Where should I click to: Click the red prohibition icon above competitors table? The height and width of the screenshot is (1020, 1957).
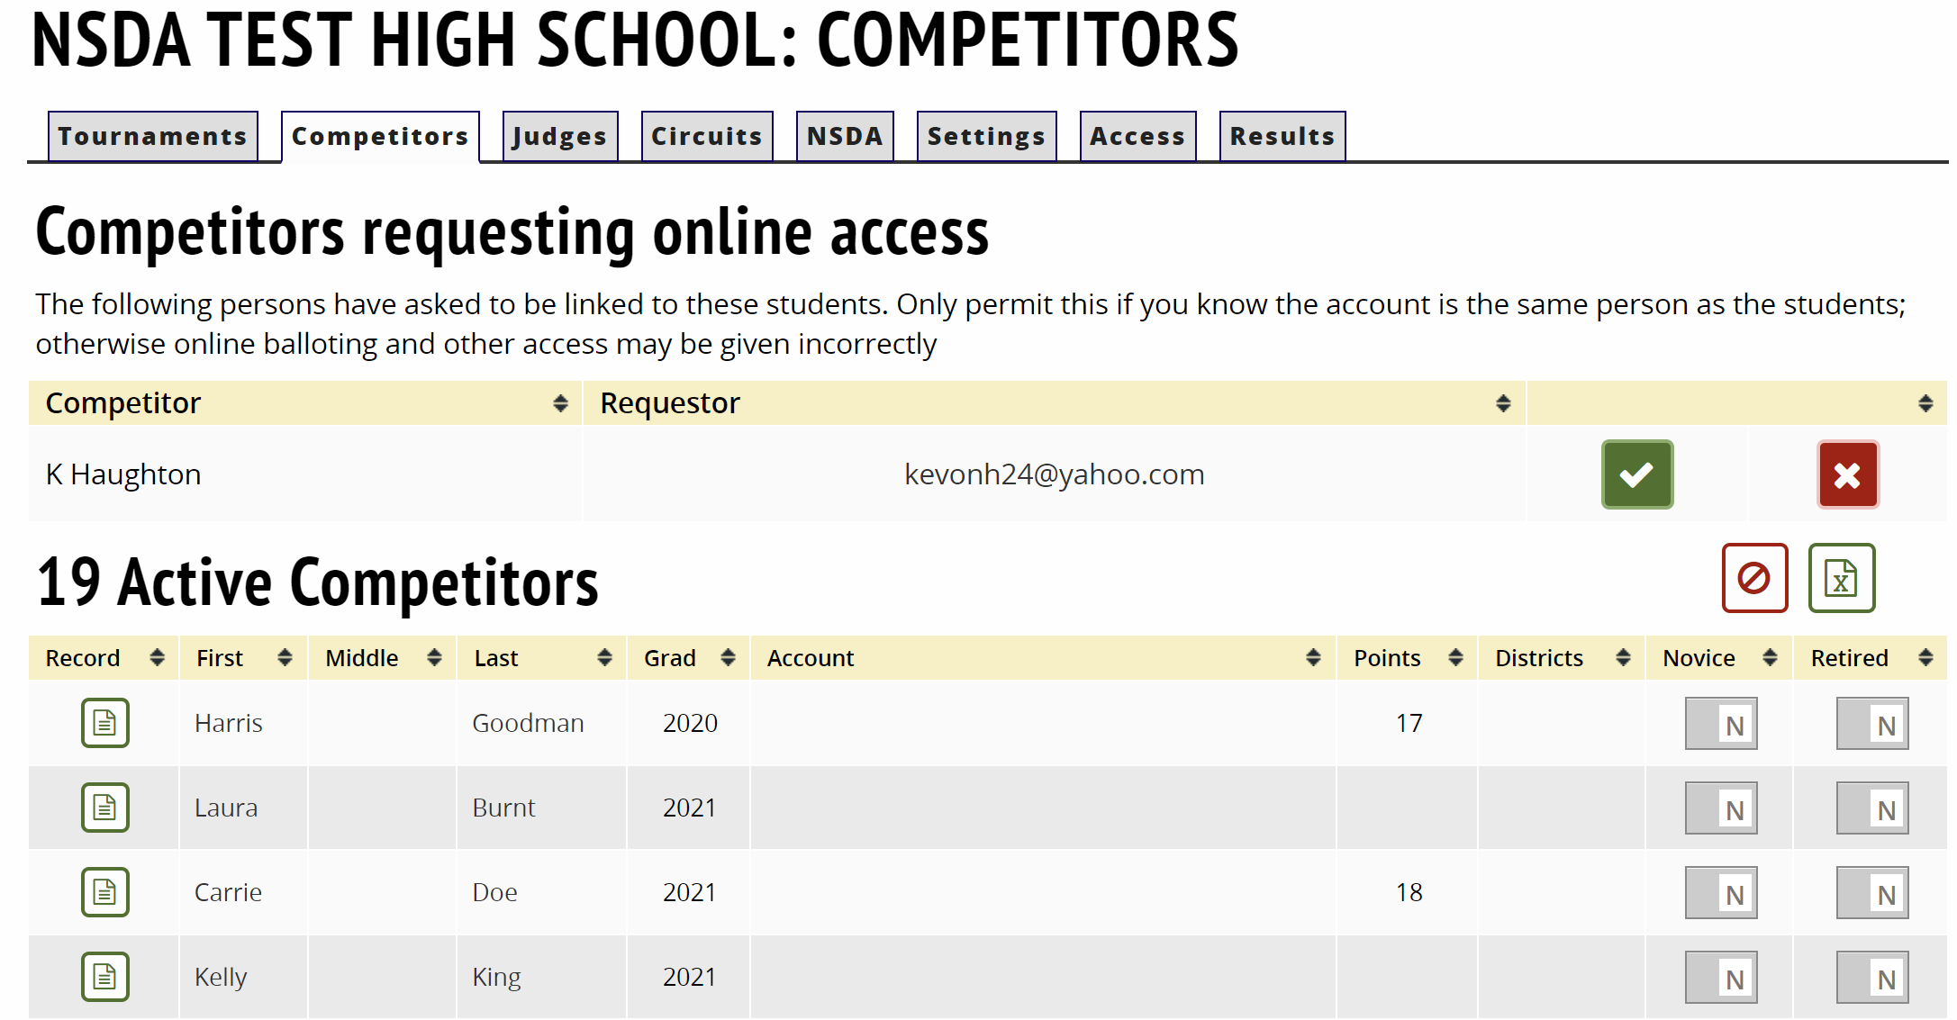pos(1754,578)
